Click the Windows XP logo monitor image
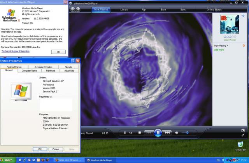This screenshot has width=249, height=163. coord(21,91)
